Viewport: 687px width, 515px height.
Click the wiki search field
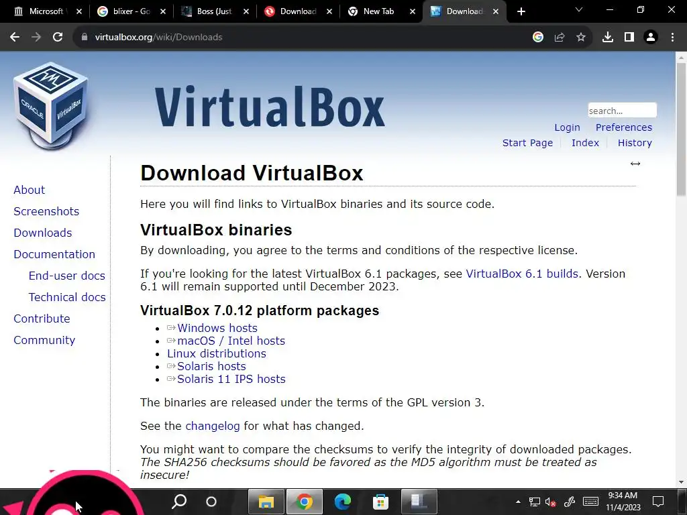point(622,111)
